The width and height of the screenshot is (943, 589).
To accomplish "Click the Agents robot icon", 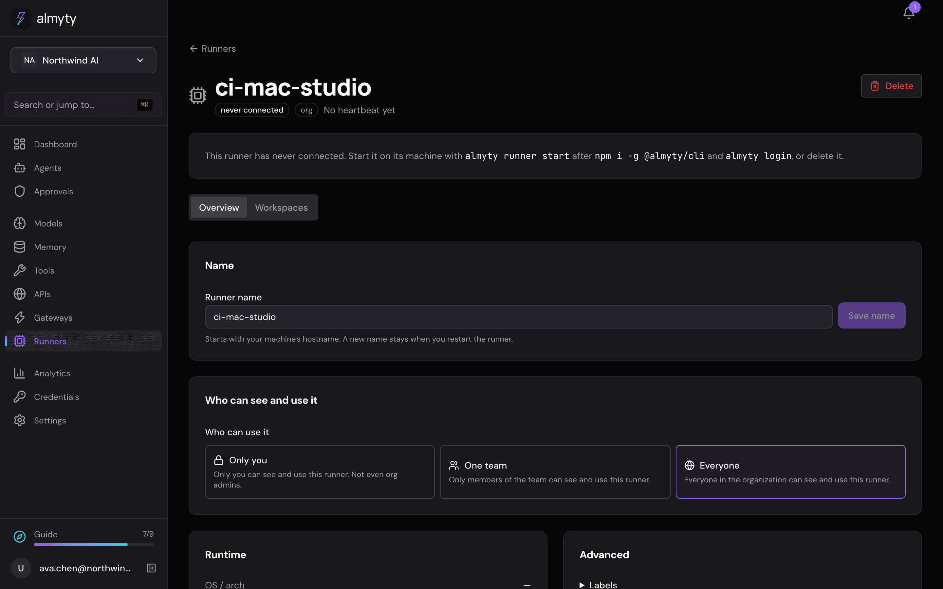I will [x=20, y=168].
